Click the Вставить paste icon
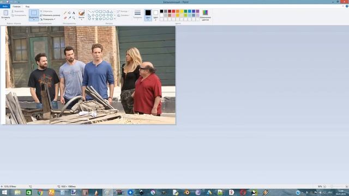 pos(6,13)
